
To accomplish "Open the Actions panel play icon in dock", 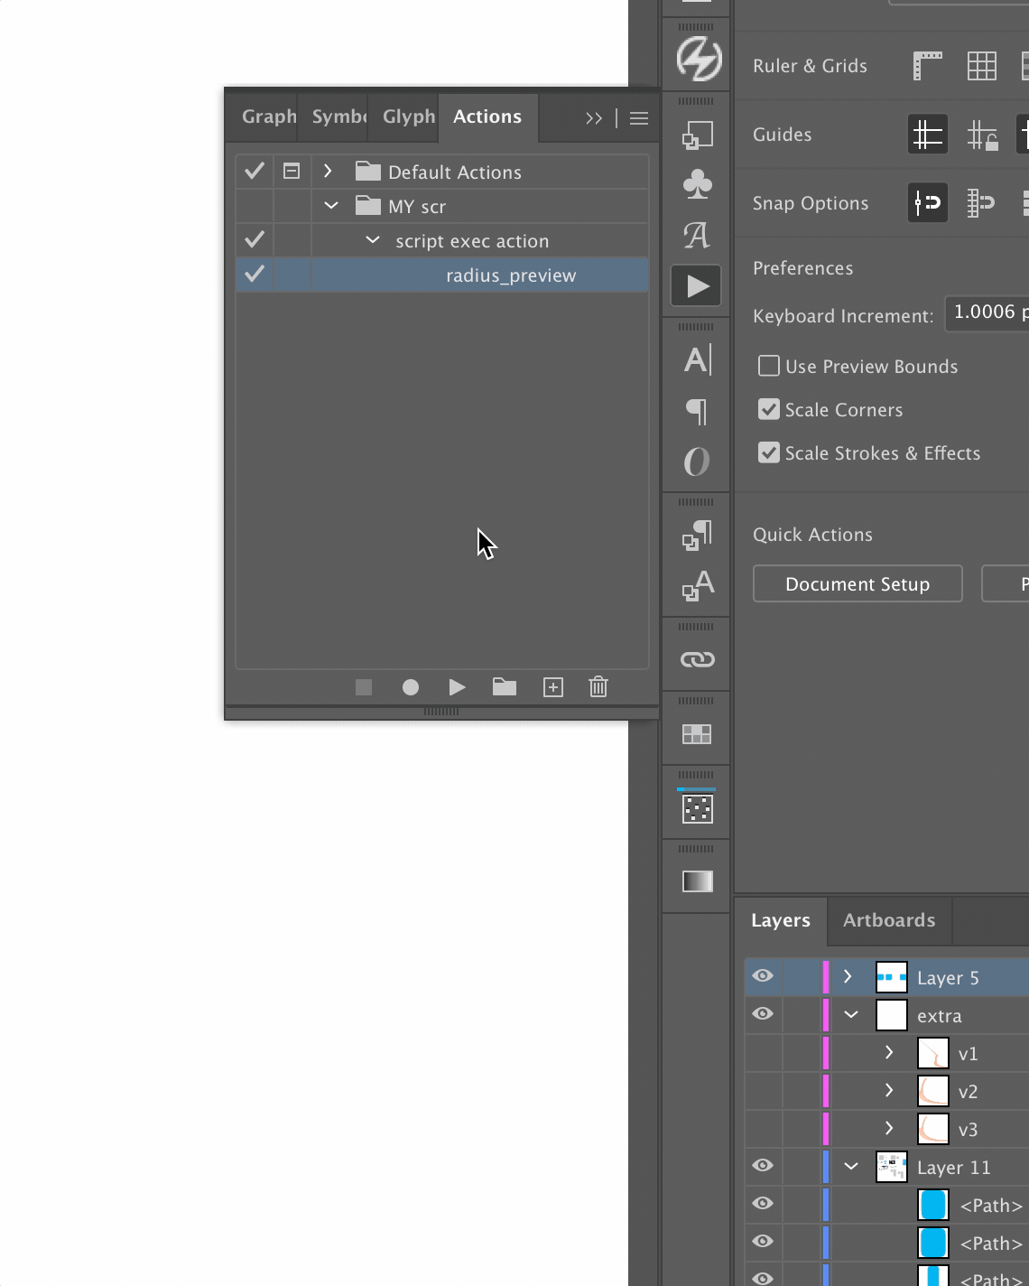I will pos(696,286).
